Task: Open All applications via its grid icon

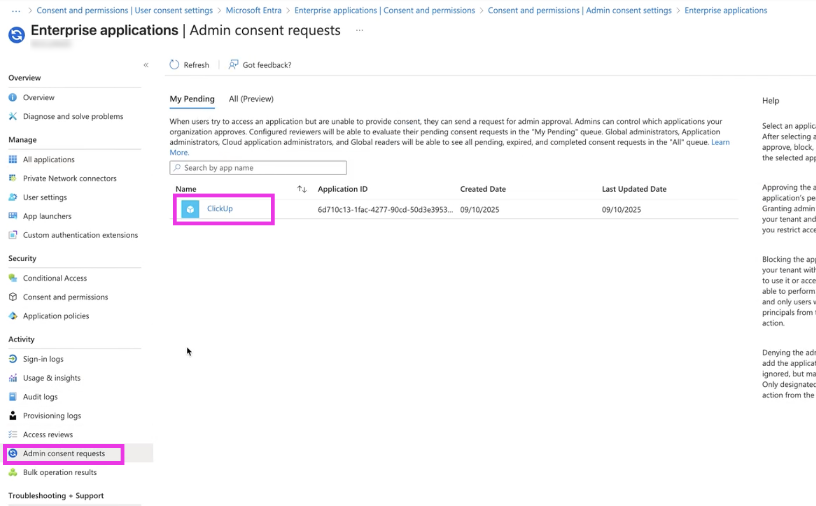Action: (x=13, y=159)
